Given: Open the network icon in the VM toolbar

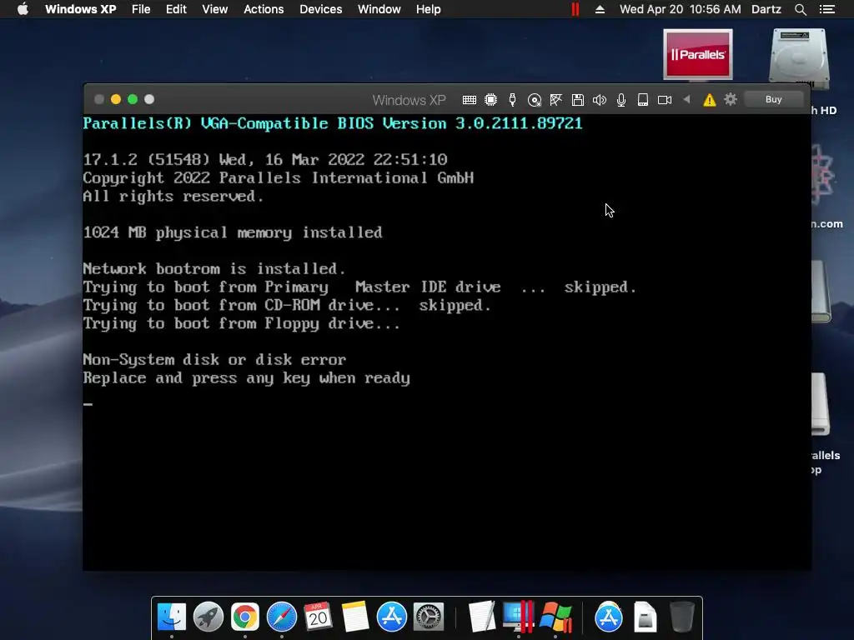Looking at the screenshot, I should (x=556, y=100).
